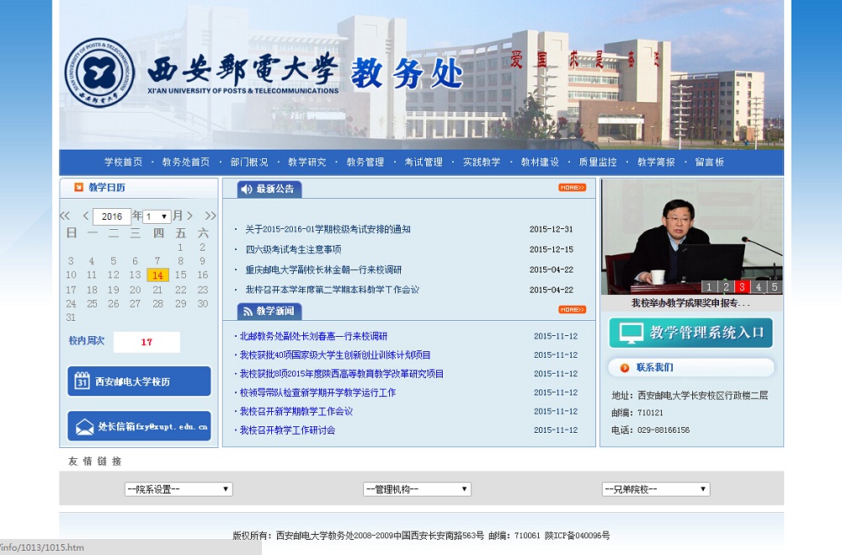Screen dimensions: 842x555
Task: Click the year field showing 2016
Action: point(112,216)
